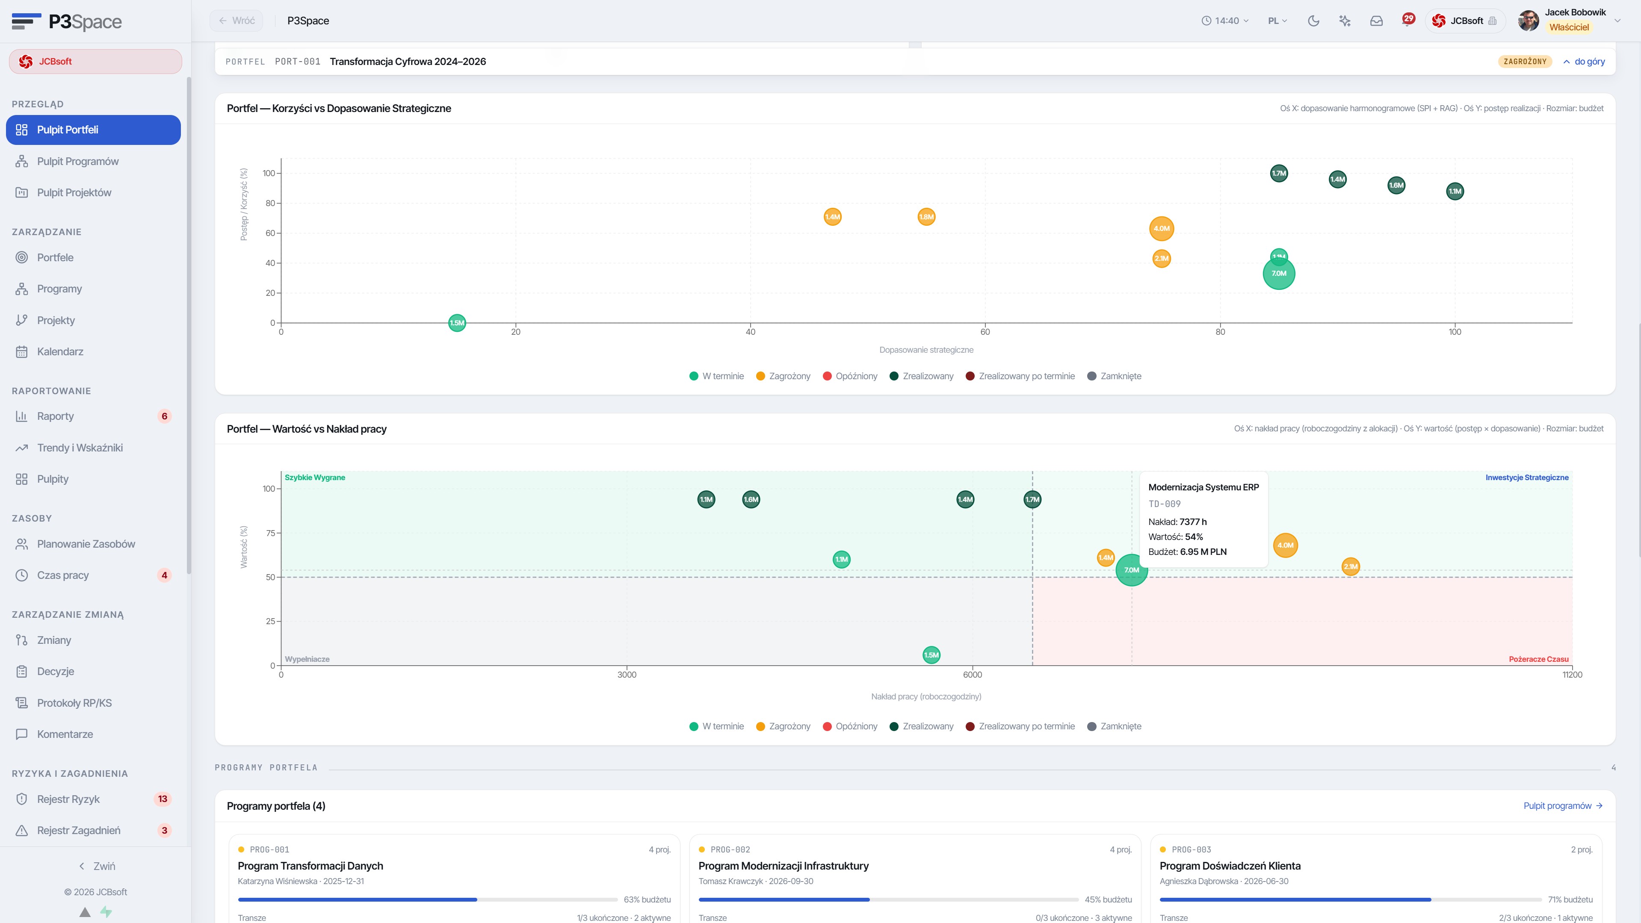Toggle dark mode moon icon
1641x923 pixels.
click(1313, 21)
